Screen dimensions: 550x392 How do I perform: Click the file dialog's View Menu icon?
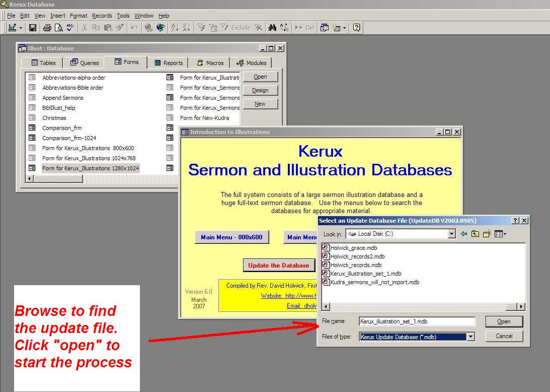pyautogui.click(x=500, y=234)
